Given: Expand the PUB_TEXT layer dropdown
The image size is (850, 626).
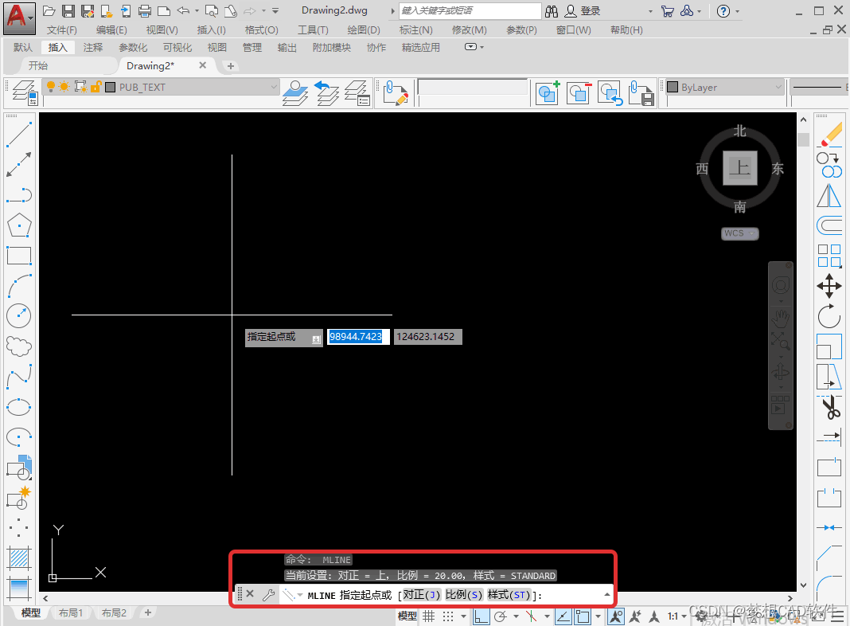Looking at the screenshot, I should point(274,87).
